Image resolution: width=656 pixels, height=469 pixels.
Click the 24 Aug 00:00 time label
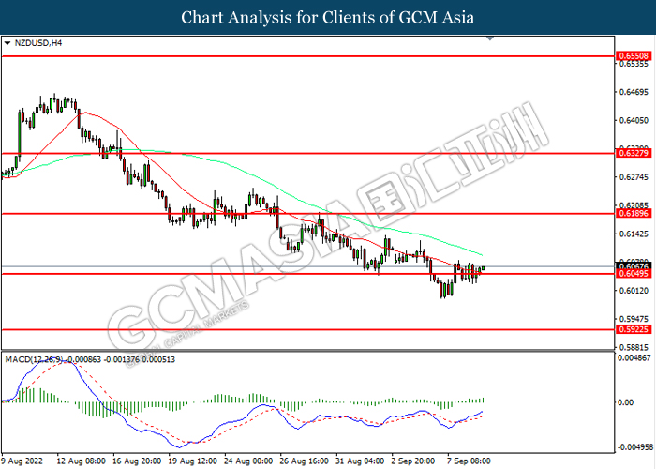248,461
